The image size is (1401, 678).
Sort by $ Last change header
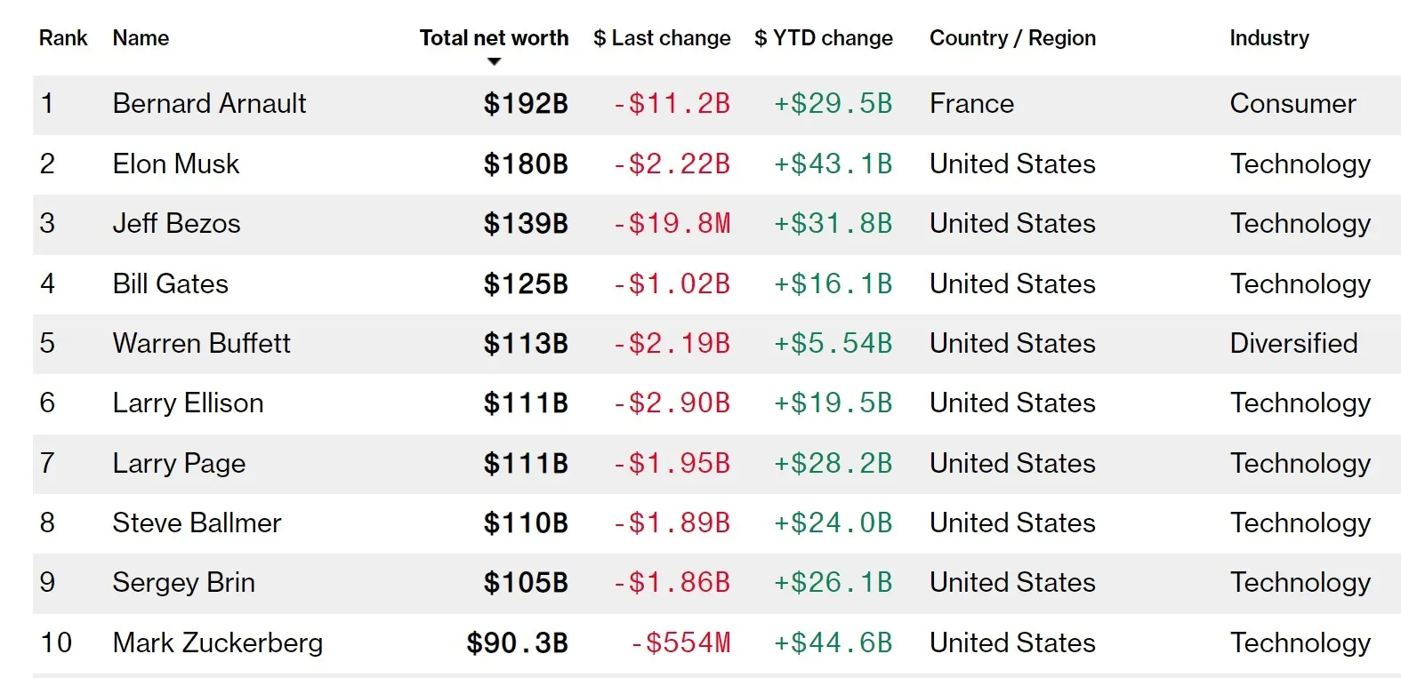point(662,38)
